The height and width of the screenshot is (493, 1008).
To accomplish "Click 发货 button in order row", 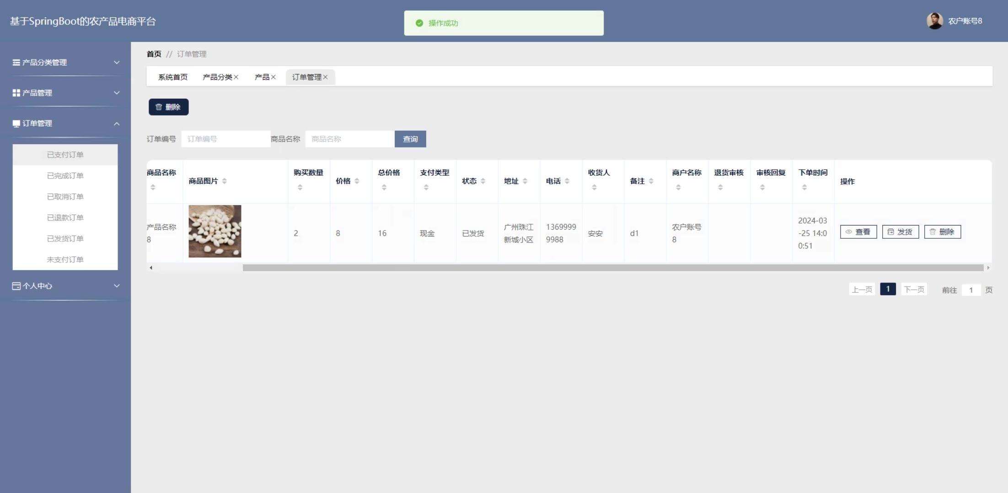I will point(901,232).
